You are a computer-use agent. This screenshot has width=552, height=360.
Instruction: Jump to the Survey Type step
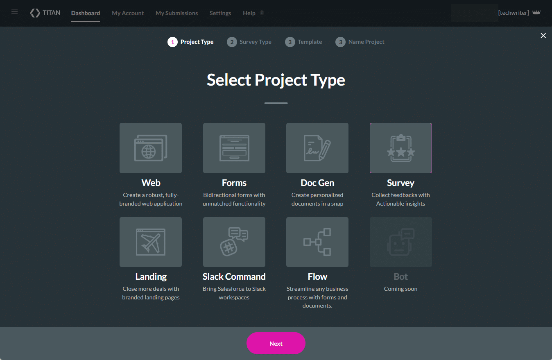click(x=249, y=42)
